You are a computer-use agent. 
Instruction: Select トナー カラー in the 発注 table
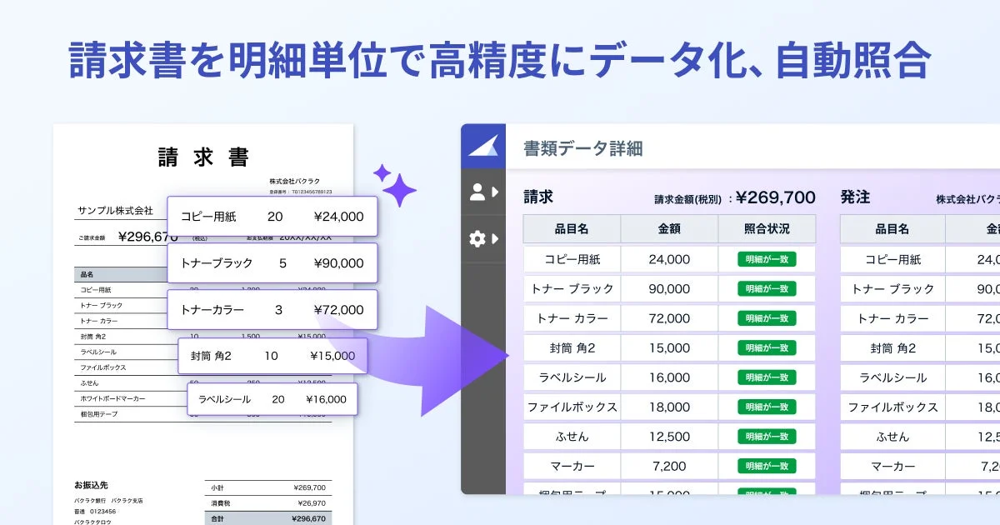click(x=892, y=318)
